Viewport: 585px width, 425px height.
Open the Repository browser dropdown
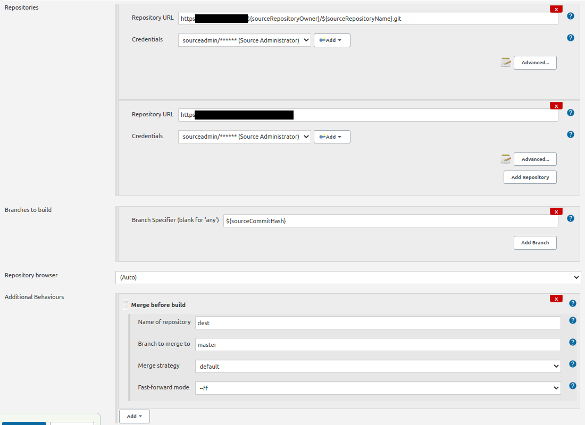348,277
